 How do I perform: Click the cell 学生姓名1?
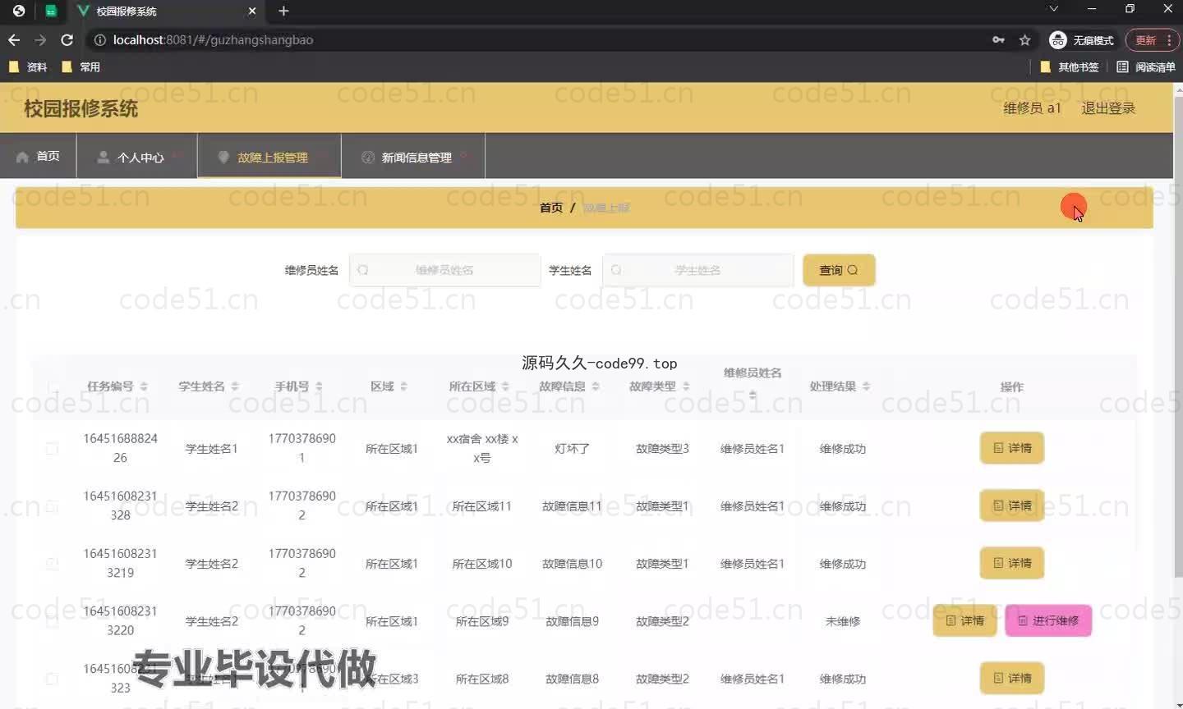[x=211, y=449]
